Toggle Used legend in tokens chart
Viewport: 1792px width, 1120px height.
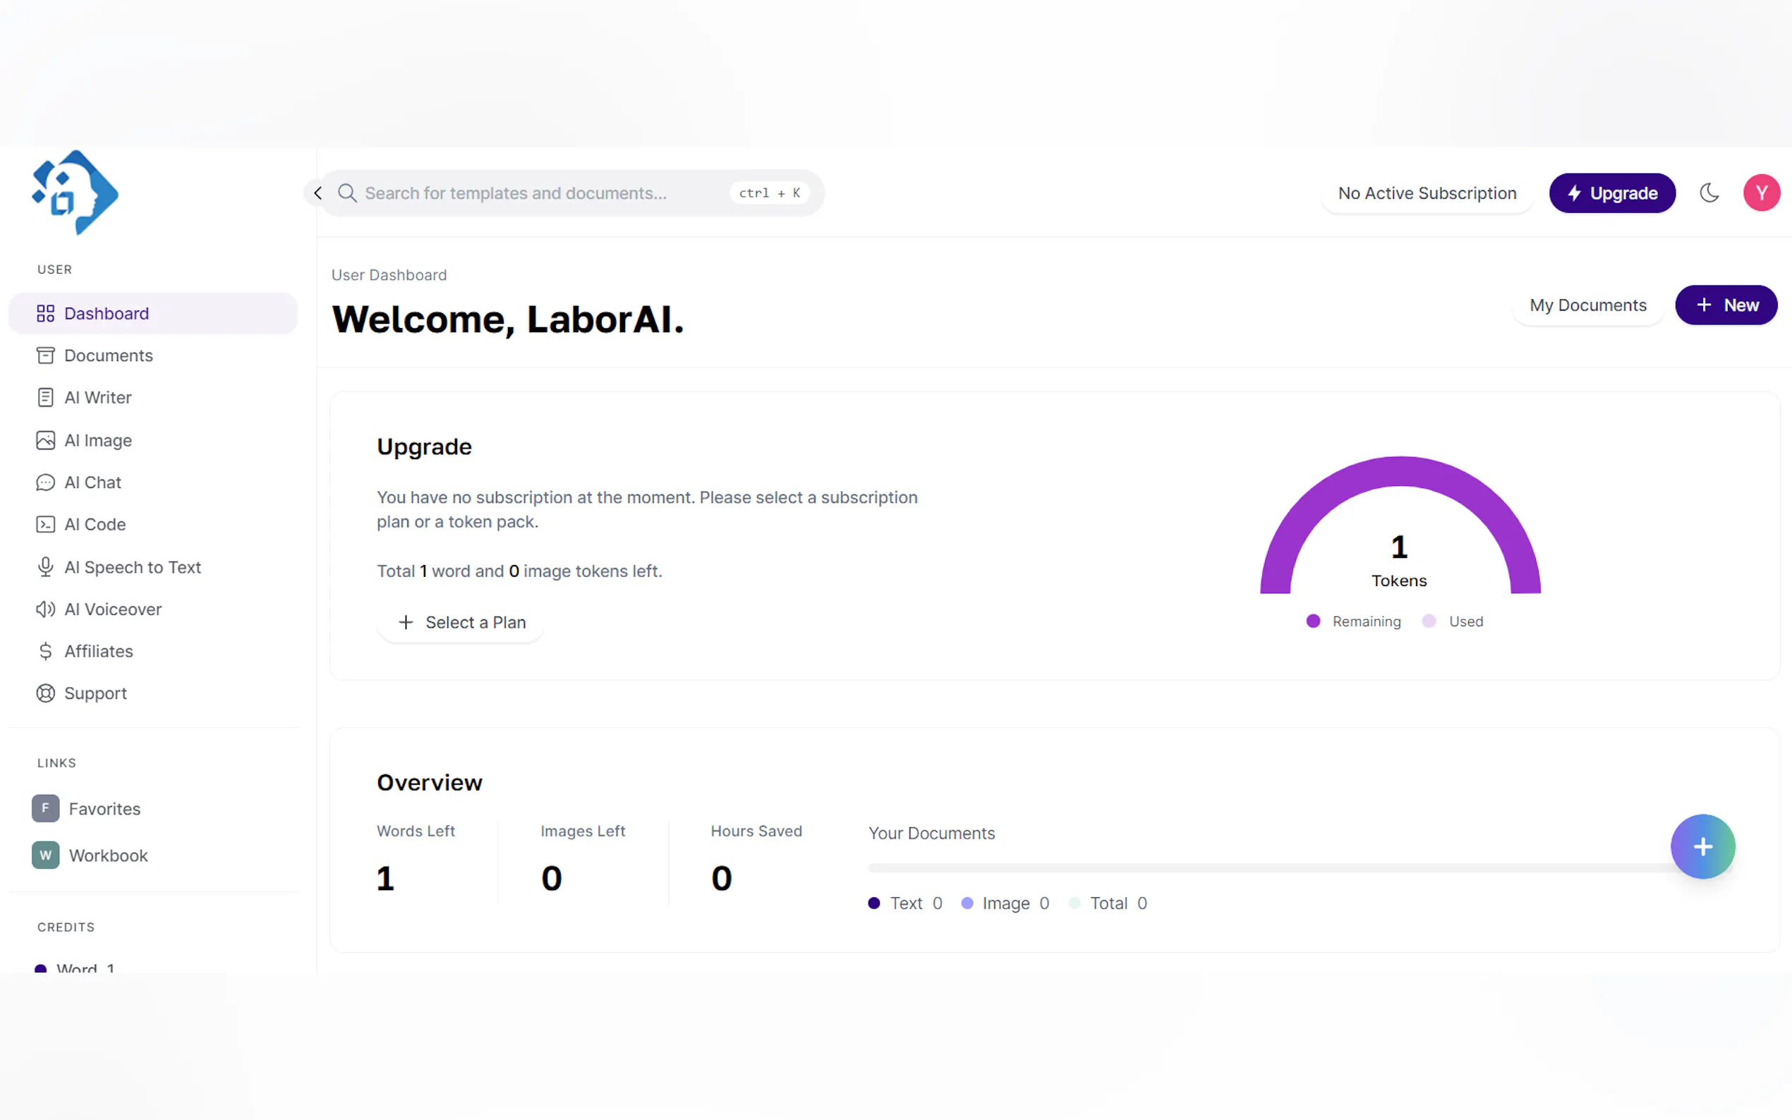1452,621
